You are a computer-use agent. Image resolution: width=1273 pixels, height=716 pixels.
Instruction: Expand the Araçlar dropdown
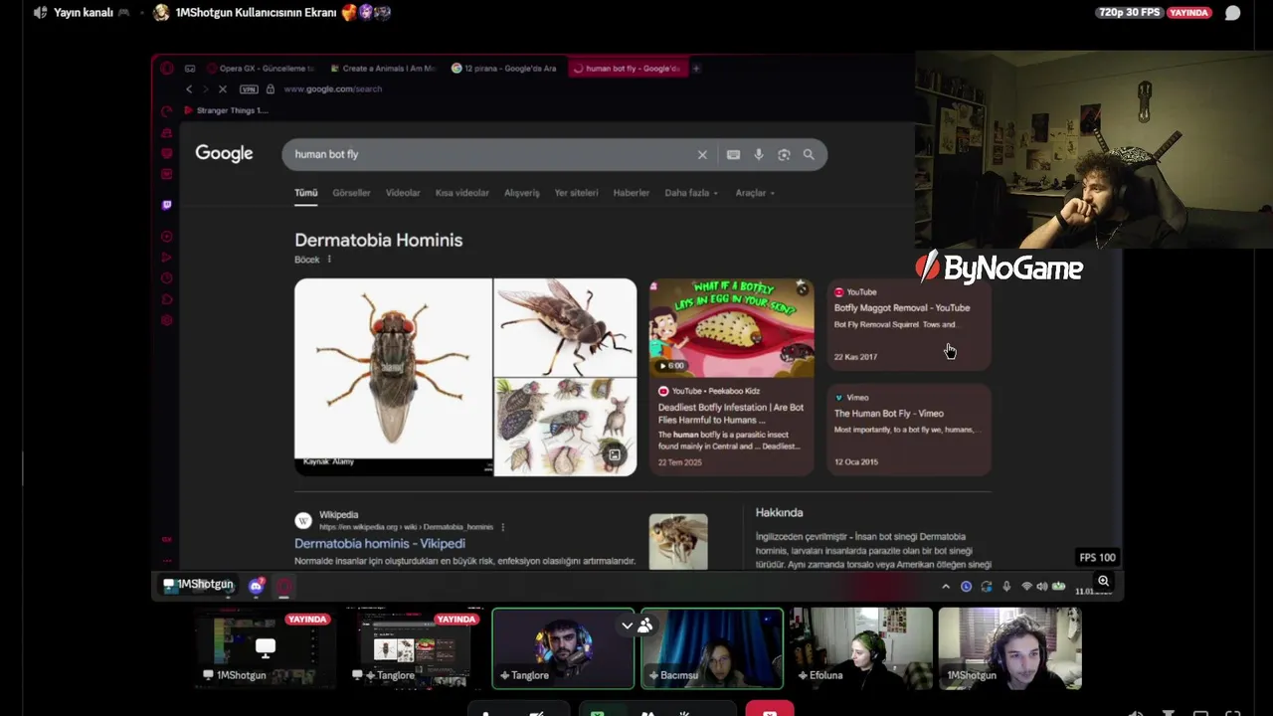[755, 193]
